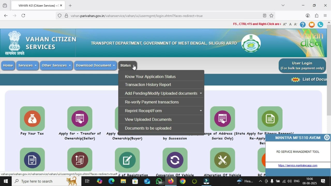Click the blue help question mark icon

303,25
